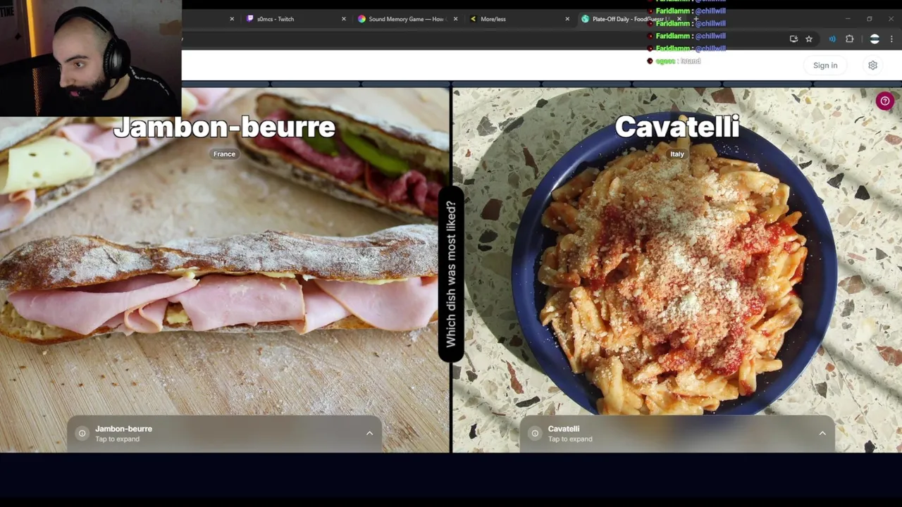Click info icon in Jambon-beurre panel
This screenshot has height=507, width=902.
coord(82,433)
